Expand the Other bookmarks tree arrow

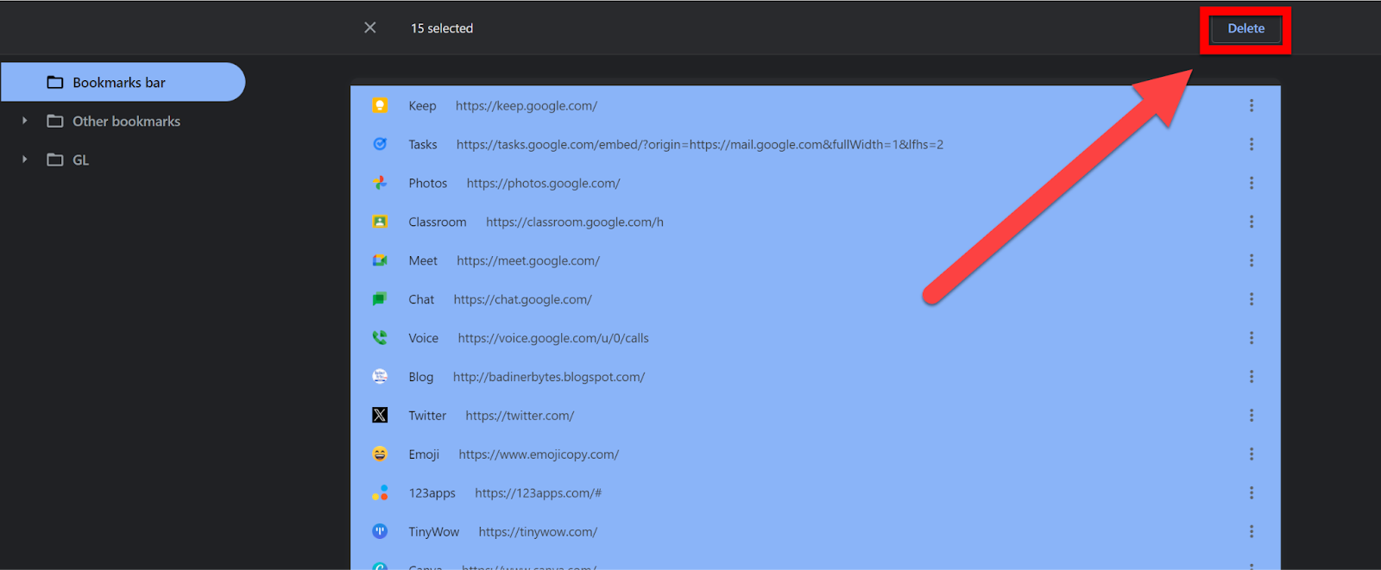click(24, 121)
